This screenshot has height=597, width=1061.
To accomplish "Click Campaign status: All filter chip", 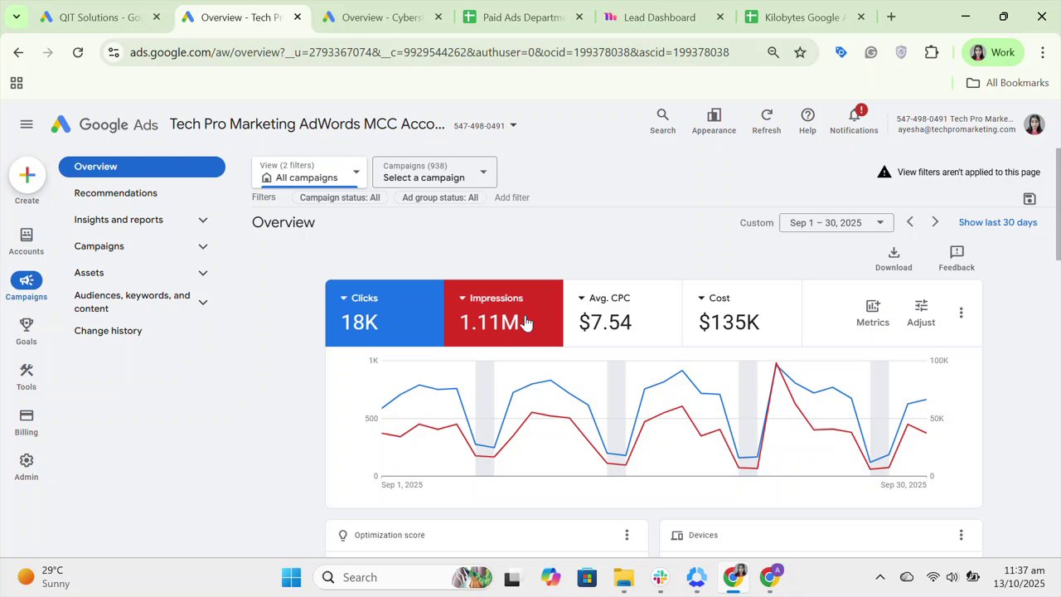I will pos(340,198).
